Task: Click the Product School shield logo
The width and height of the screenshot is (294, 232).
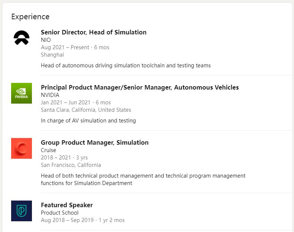Action: pyautogui.click(x=21, y=211)
